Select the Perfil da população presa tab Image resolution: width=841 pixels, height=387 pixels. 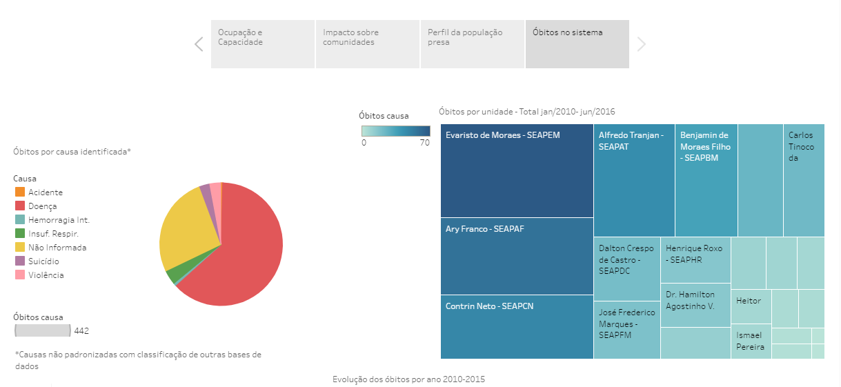(x=472, y=44)
